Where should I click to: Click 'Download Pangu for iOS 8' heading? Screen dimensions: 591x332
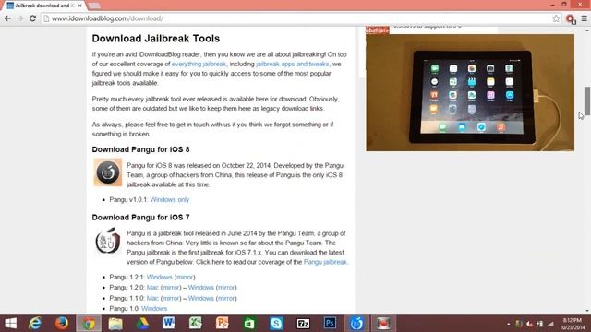tap(140, 149)
